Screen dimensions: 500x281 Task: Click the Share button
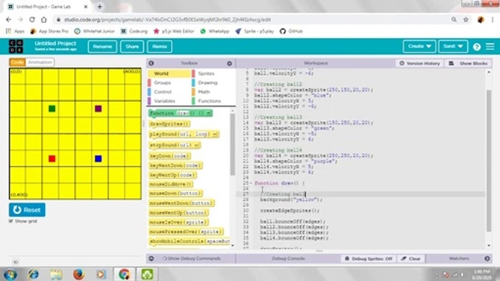tap(132, 46)
